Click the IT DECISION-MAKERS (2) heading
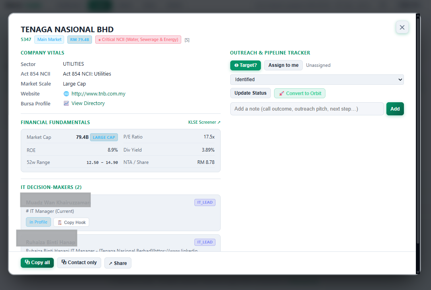The width and height of the screenshot is (431, 290). (x=51, y=187)
